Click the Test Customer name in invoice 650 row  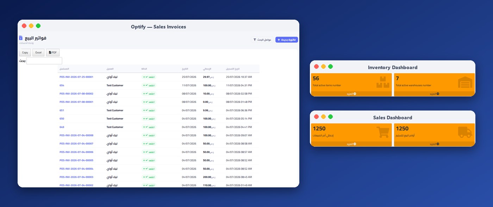tap(115, 119)
